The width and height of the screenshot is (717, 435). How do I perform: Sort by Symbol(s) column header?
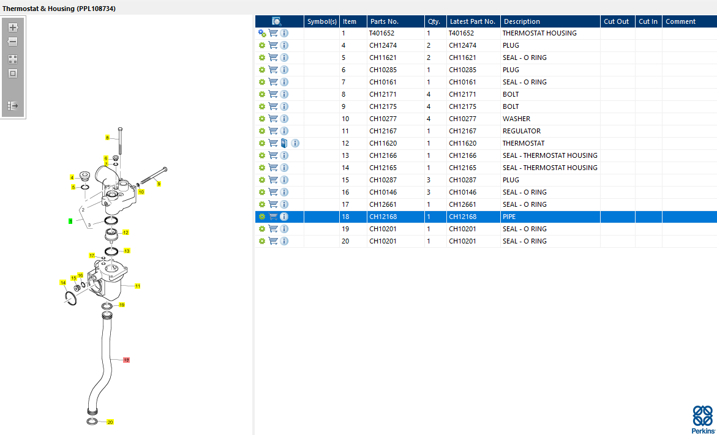pos(322,21)
